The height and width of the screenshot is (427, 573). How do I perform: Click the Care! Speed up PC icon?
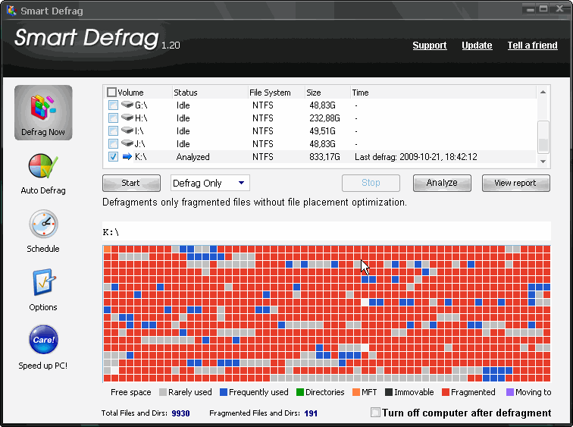pyautogui.click(x=43, y=341)
